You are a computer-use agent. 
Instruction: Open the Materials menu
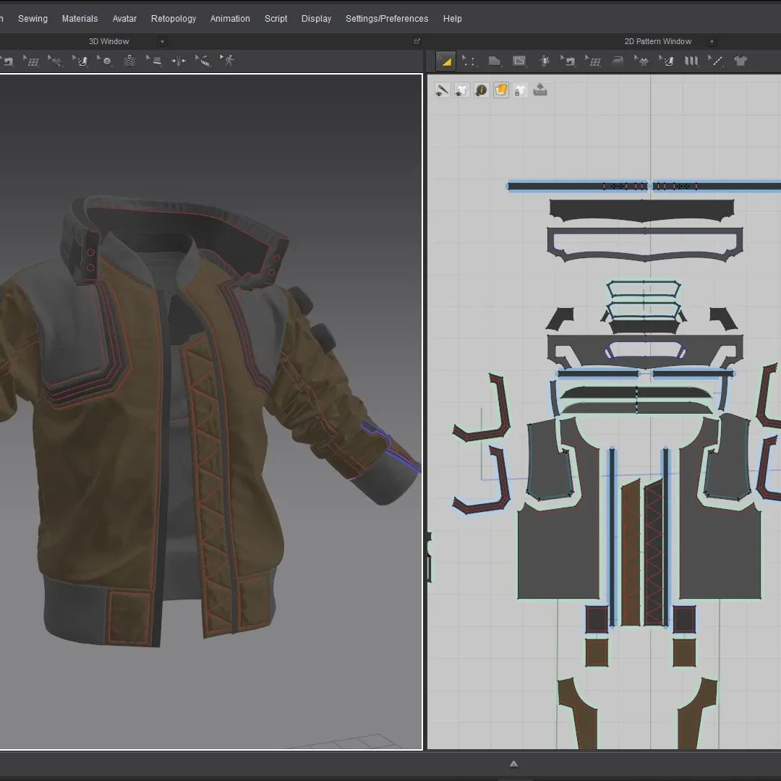pos(80,19)
